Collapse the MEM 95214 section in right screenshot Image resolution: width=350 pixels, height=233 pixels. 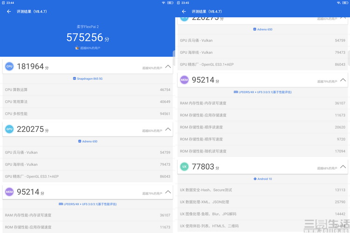click(x=343, y=80)
